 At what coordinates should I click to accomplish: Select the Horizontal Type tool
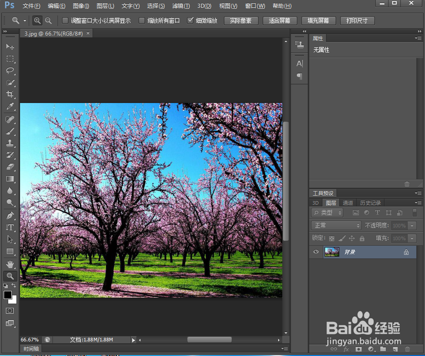(10, 227)
